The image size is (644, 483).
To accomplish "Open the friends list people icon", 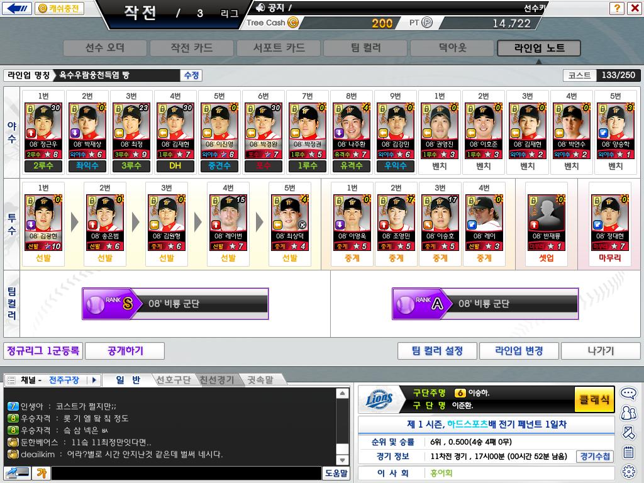I will click(628, 413).
